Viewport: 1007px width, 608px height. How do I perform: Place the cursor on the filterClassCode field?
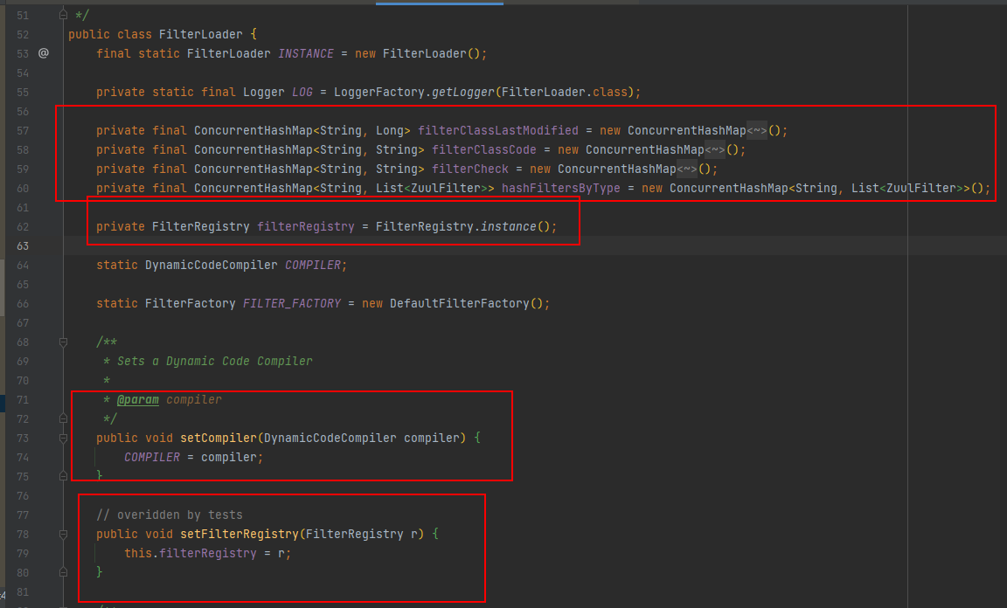pyautogui.click(x=483, y=149)
